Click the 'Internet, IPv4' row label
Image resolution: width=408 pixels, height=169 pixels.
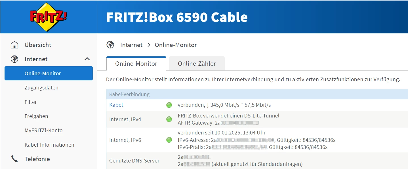coord(125,119)
